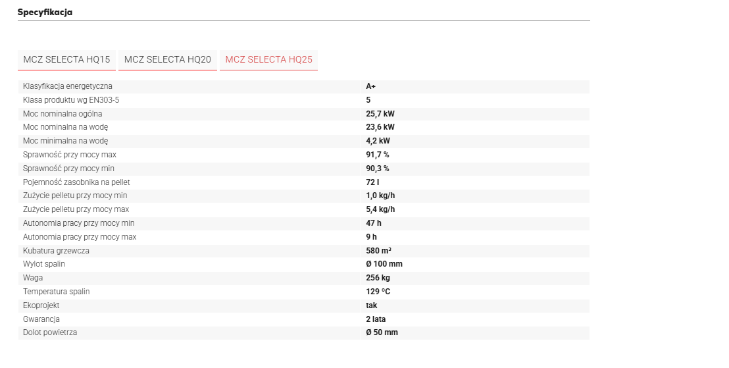729x368 pixels.
Task: Select the 256 kg weight value
Action: point(378,278)
